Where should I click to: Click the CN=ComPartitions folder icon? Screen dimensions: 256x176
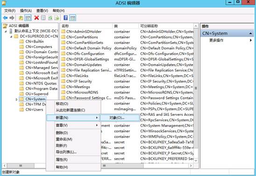(x=63, y=37)
